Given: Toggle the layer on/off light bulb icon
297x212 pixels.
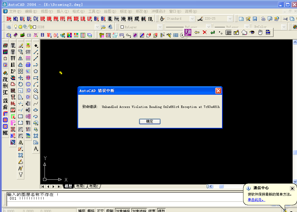Looking at the screenshot, I should point(16,27).
